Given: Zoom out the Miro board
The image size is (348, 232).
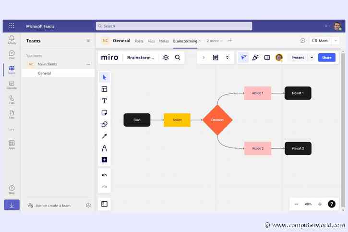Looking at the screenshot, I should click(x=296, y=204).
